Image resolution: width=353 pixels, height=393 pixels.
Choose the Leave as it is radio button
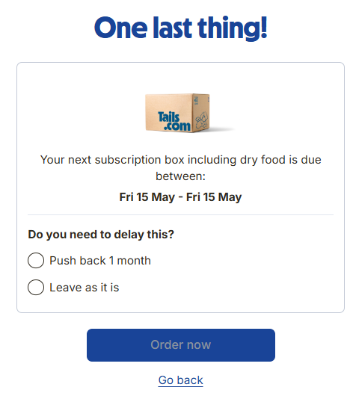coord(36,287)
